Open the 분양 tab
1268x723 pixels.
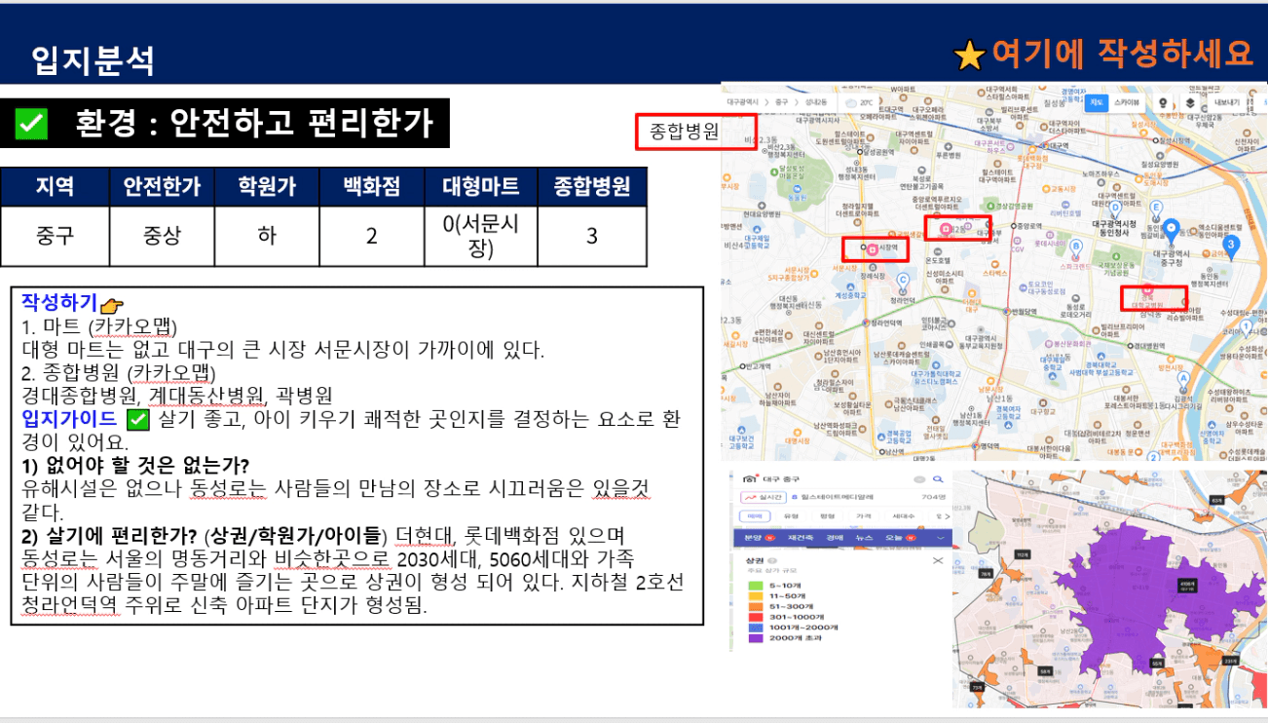pos(755,538)
